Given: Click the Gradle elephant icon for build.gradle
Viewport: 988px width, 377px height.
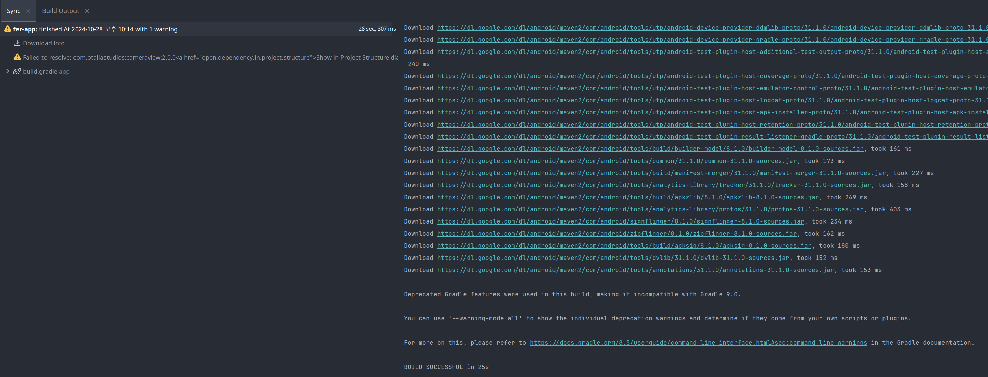Looking at the screenshot, I should click(17, 71).
